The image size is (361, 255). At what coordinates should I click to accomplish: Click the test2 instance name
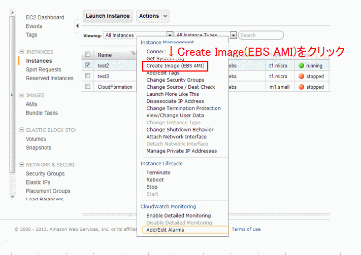(103, 66)
